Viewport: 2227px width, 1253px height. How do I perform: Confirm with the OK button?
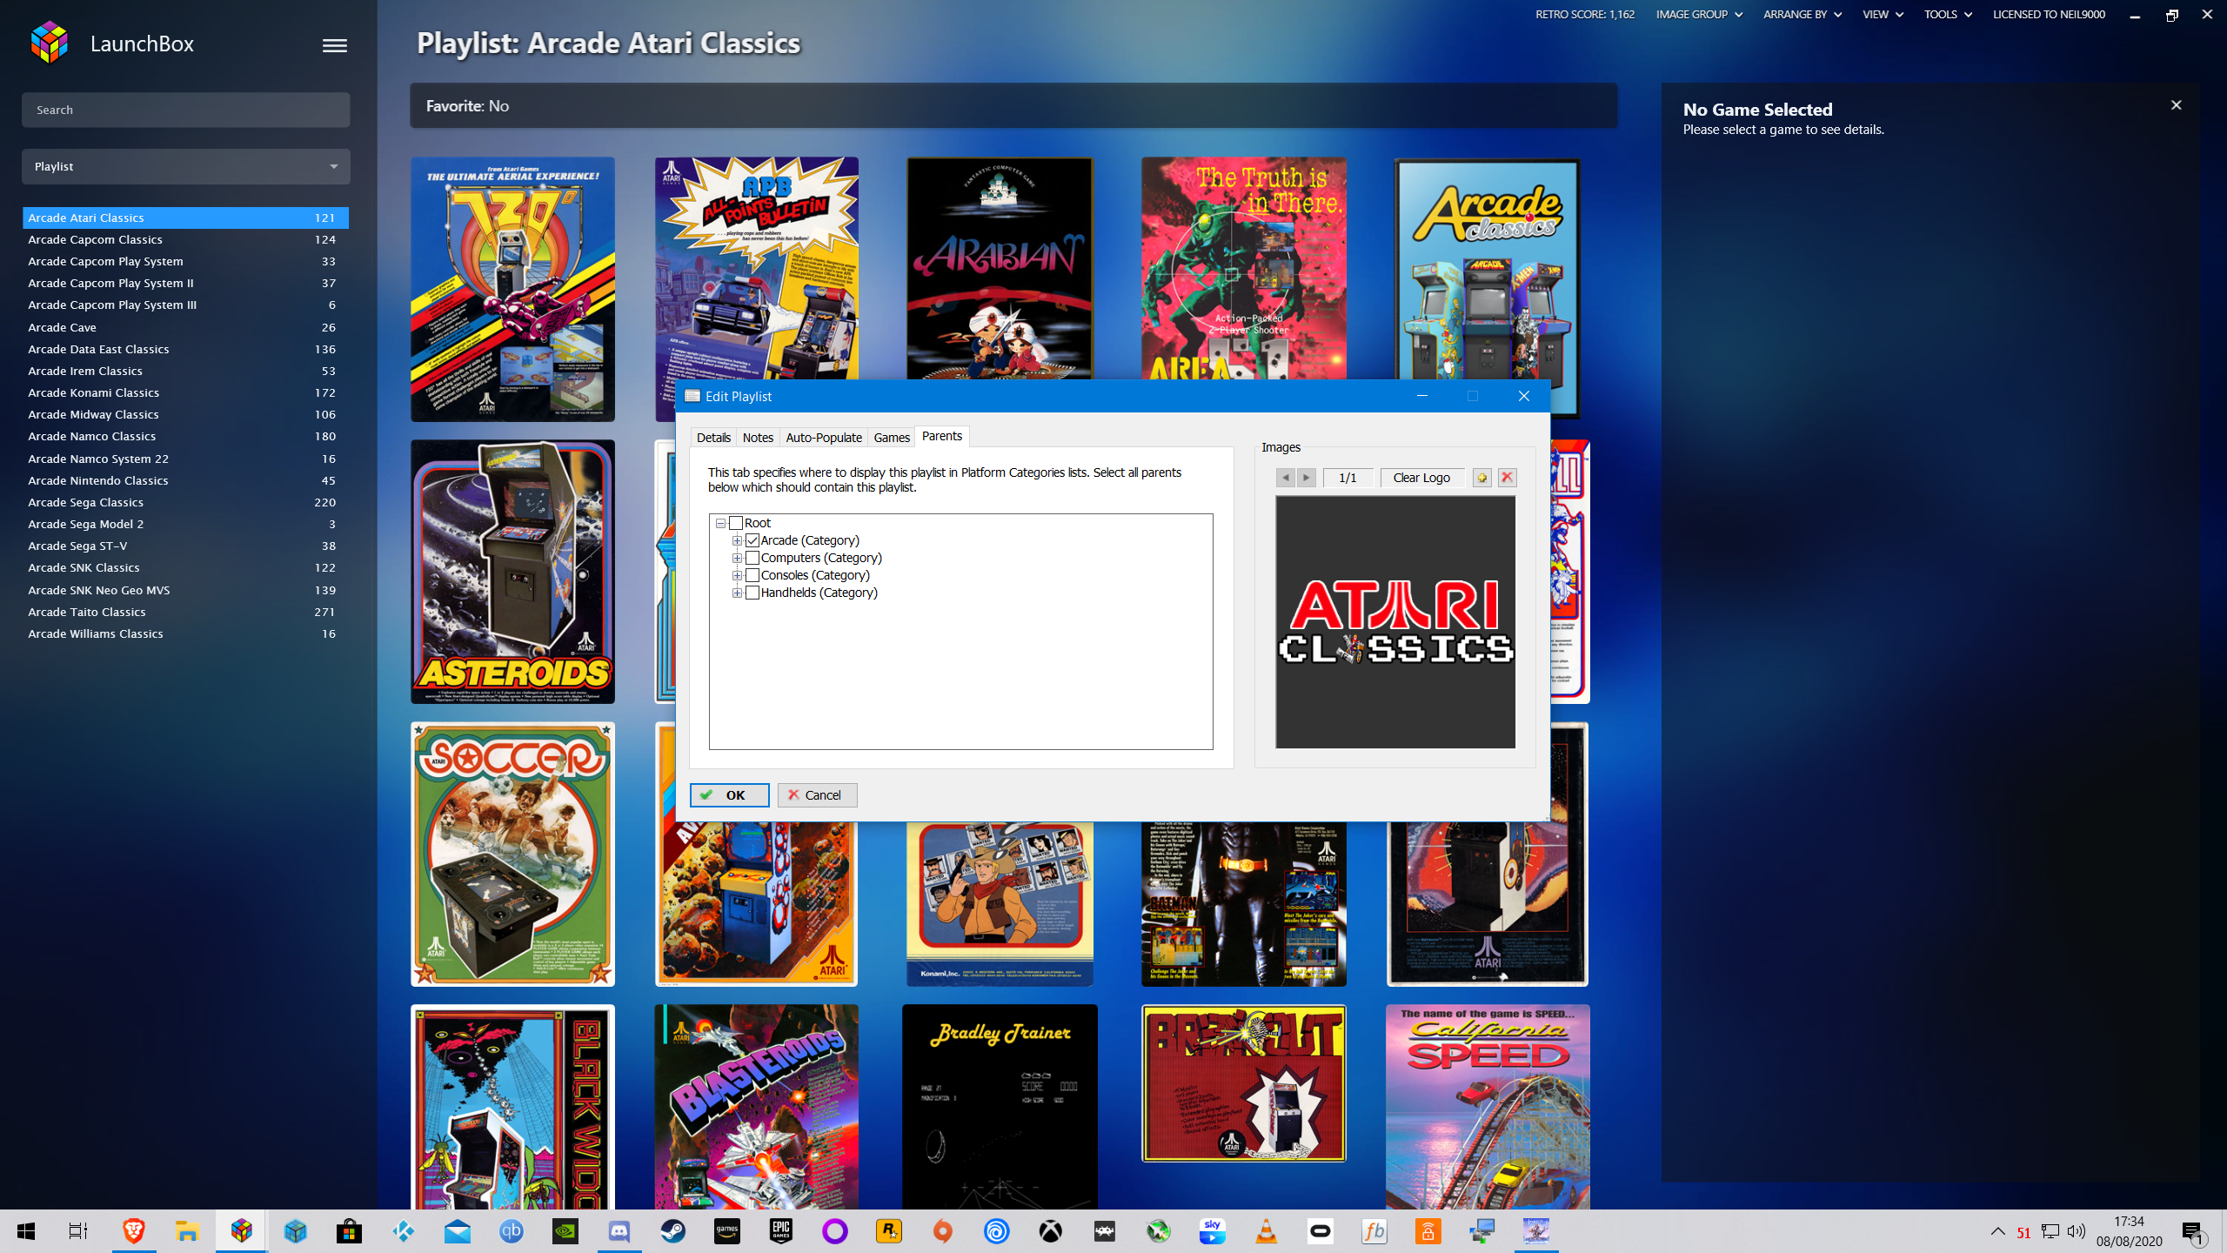729,795
